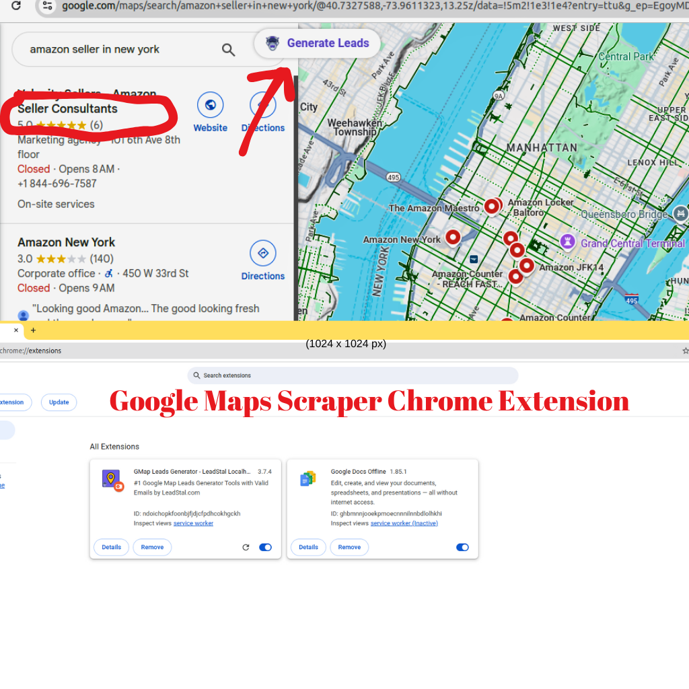The image size is (689, 689).
Task: Click the Update extensions button
Action: point(59,402)
